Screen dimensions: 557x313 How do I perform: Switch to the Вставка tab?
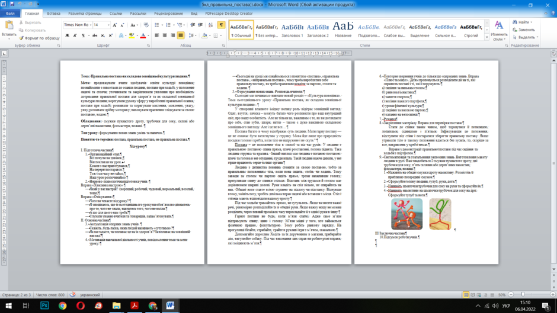(x=54, y=14)
